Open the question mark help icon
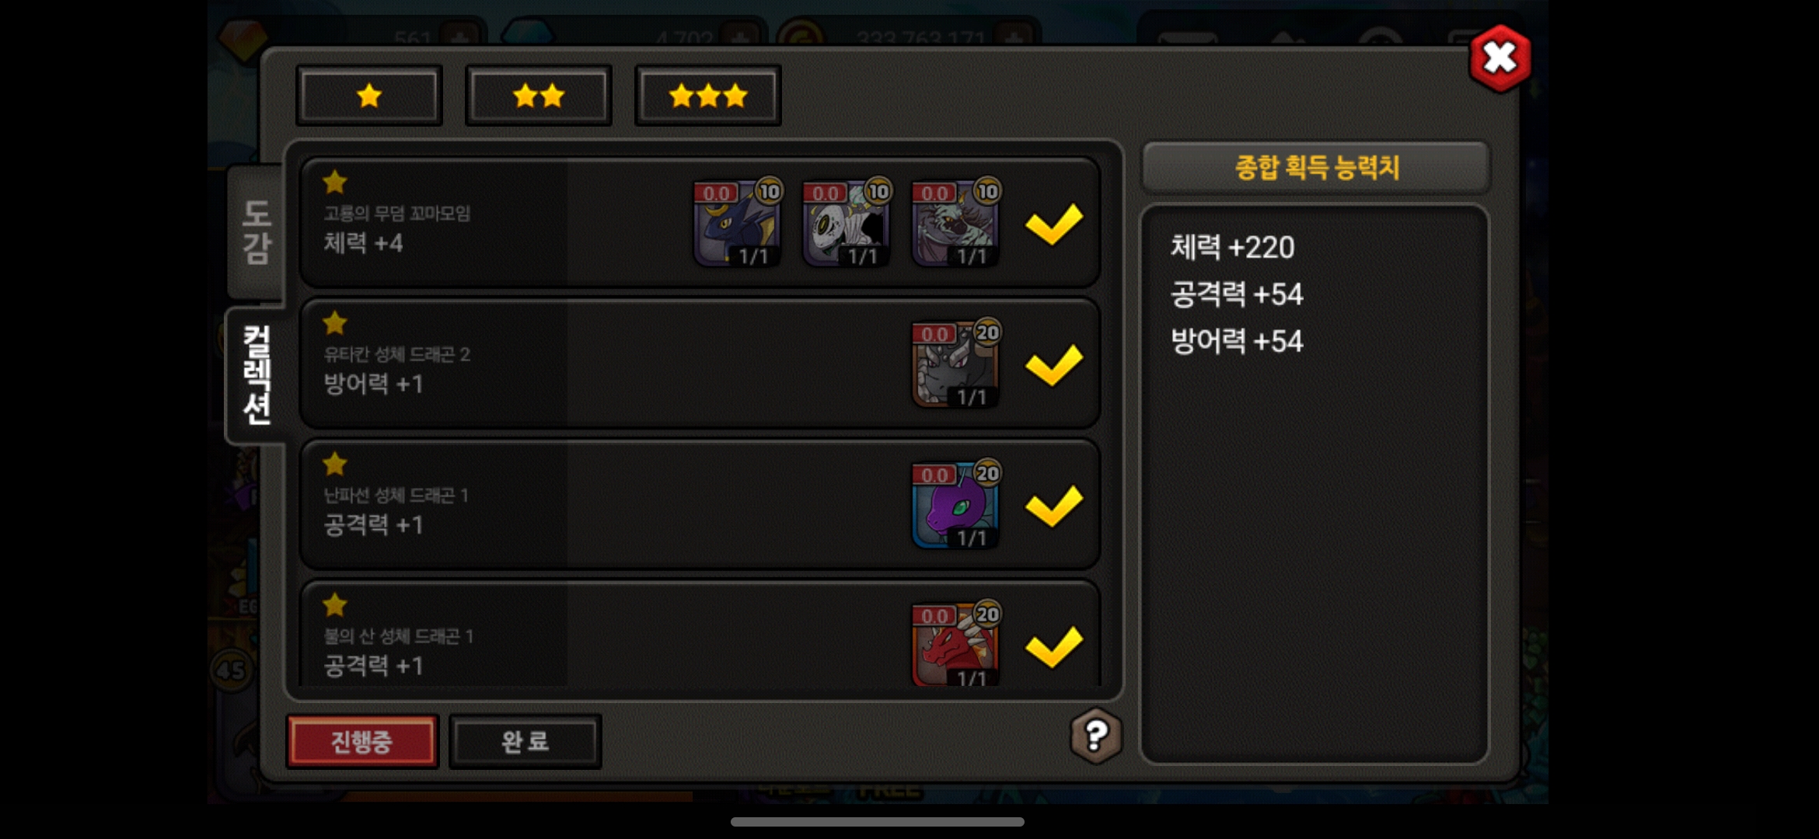Screen dimensions: 1819x839 click(1096, 736)
